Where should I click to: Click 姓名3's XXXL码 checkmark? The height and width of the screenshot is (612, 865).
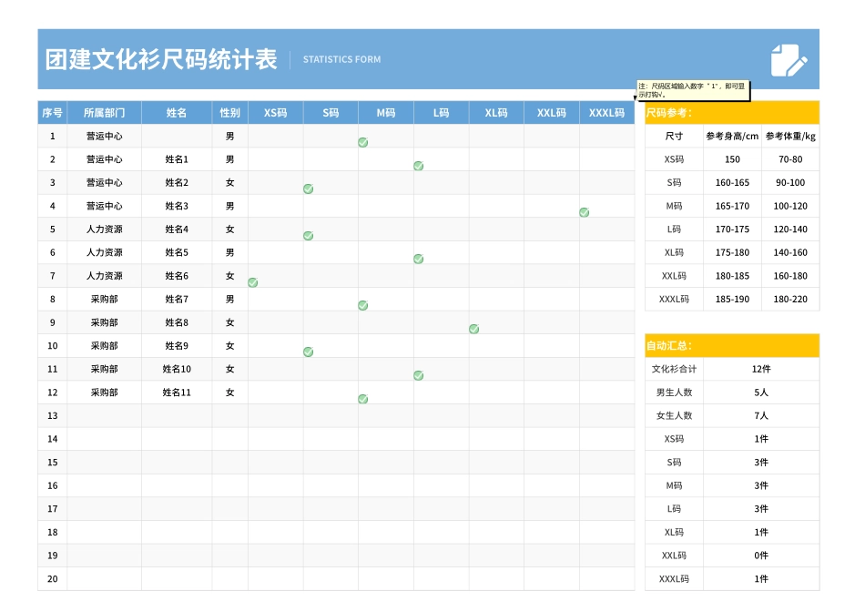[583, 212]
